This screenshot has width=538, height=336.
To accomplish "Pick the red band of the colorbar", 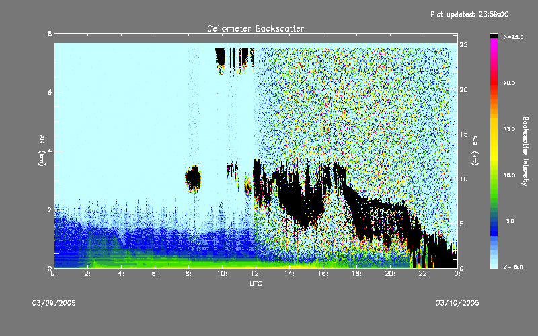I will (494, 82).
